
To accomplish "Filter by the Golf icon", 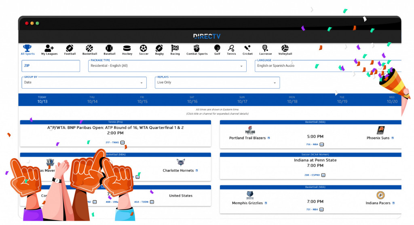I will click(x=217, y=48).
